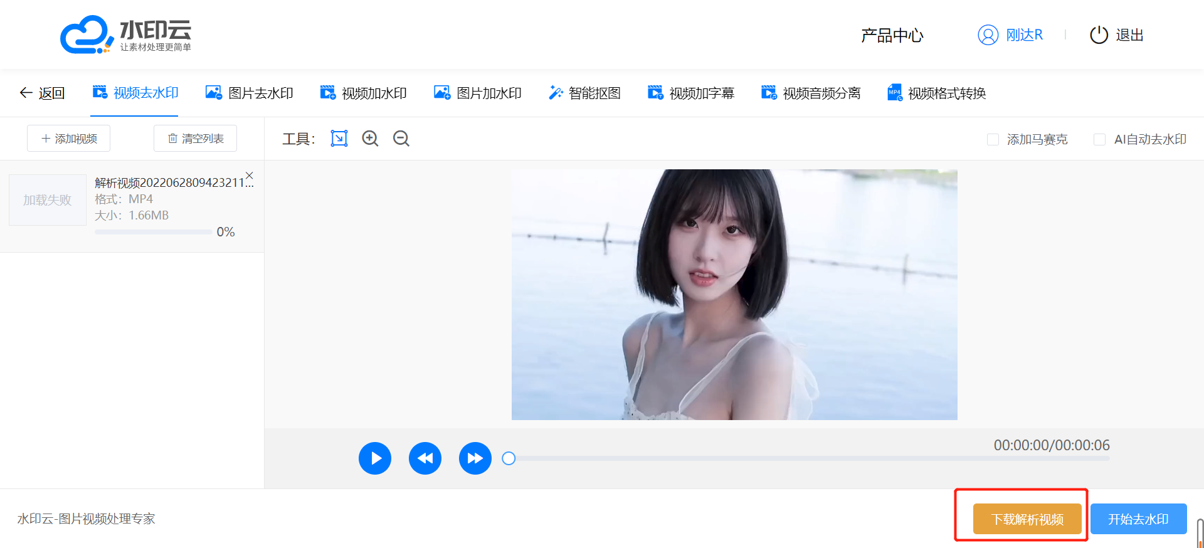This screenshot has height=548, width=1204.
Task: Click the 大小: 1.66MB text
Action: point(132,215)
